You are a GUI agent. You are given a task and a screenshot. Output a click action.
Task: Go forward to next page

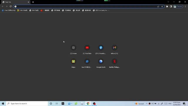click(7, 6)
